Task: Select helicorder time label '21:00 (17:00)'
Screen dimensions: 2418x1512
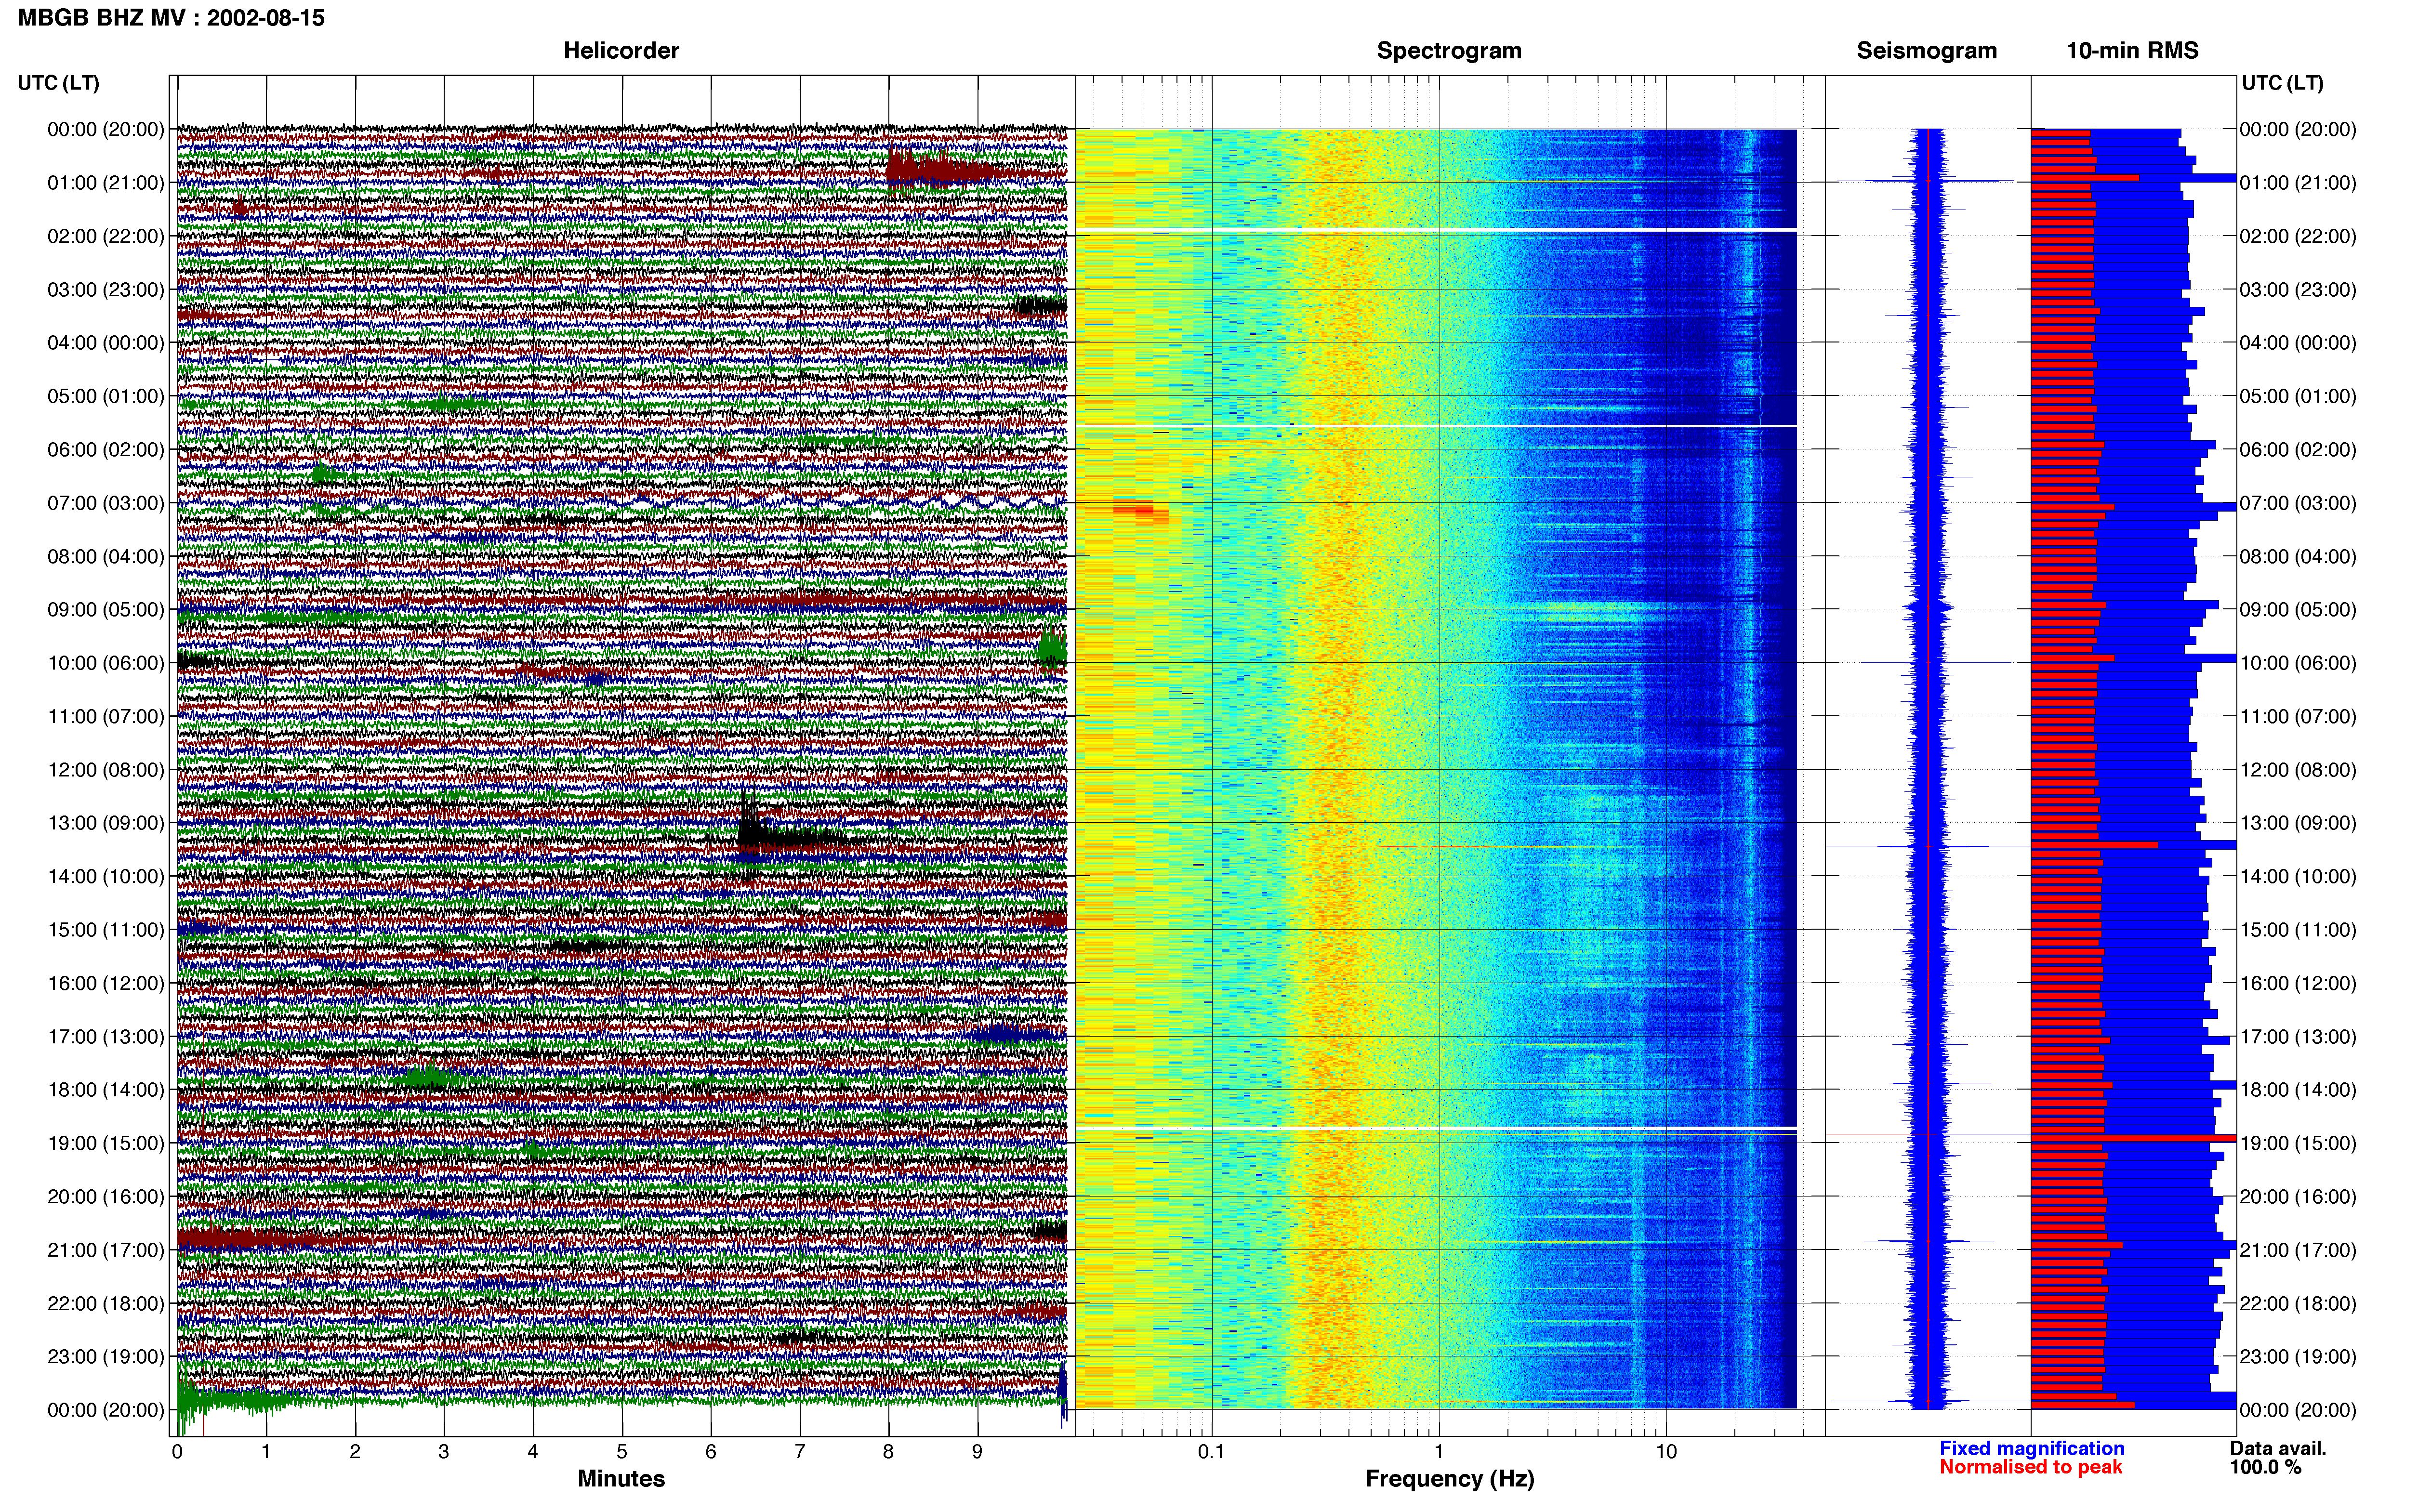Action: pyautogui.click(x=106, y=1250)
